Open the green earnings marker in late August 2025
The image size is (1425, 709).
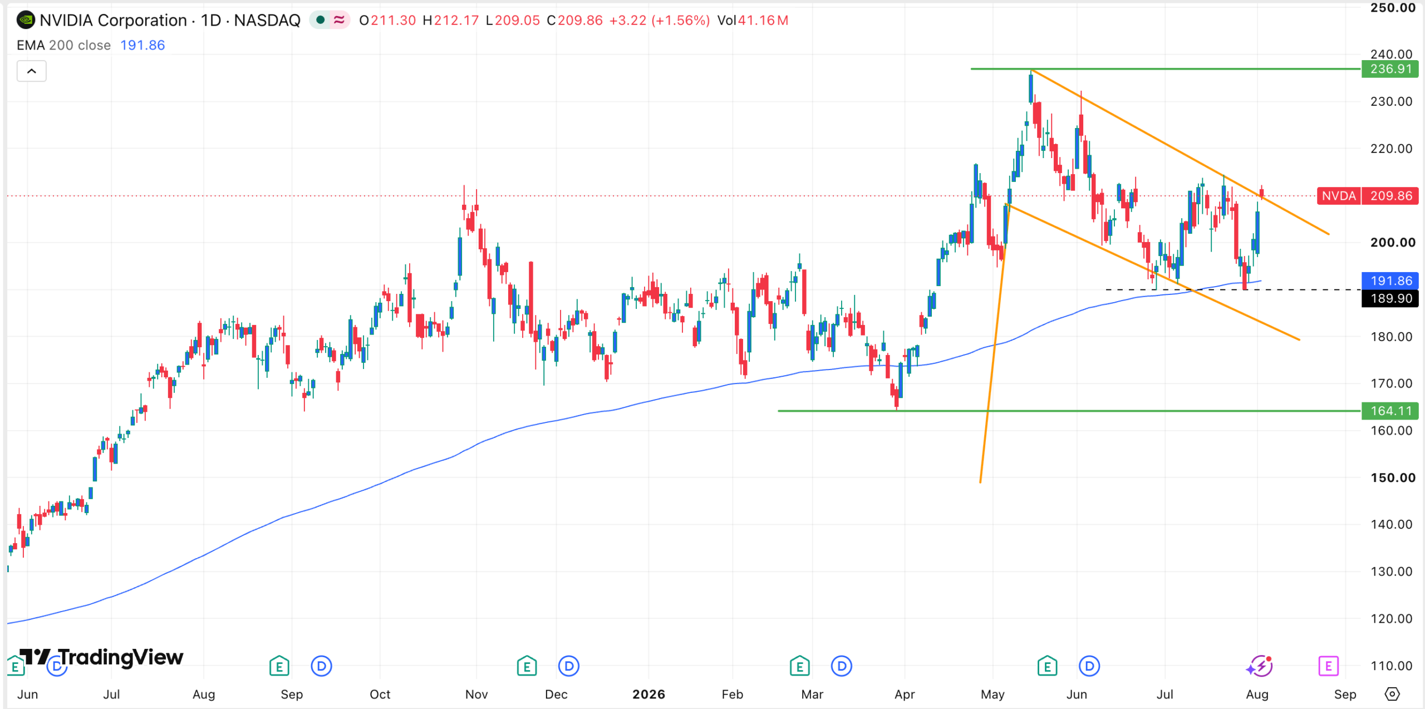[279, 666]
